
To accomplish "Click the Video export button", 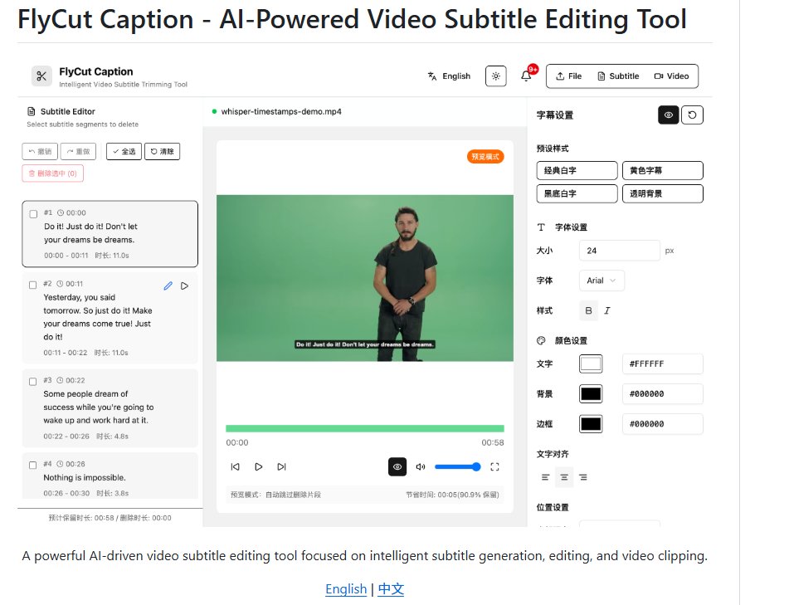I will pos(671,76).
